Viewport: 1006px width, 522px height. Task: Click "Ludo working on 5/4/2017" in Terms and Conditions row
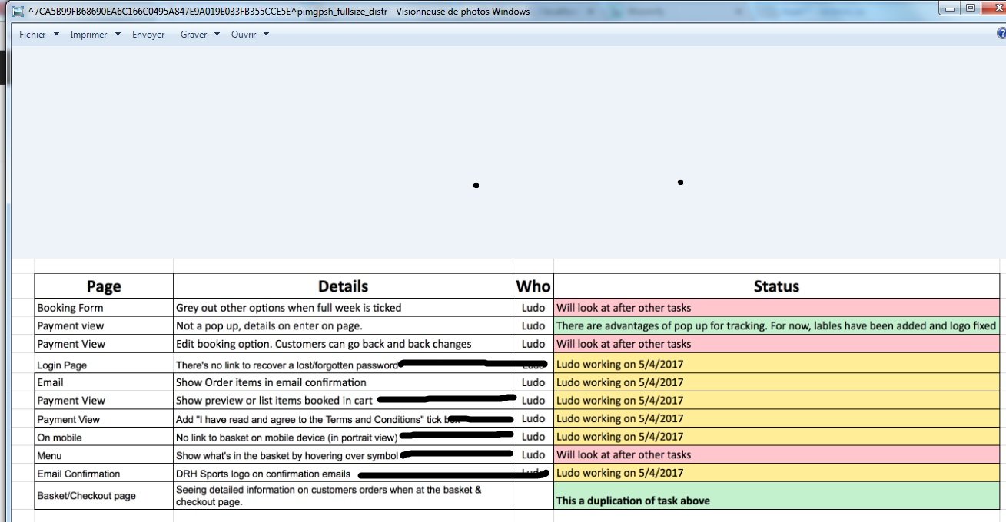776,419
